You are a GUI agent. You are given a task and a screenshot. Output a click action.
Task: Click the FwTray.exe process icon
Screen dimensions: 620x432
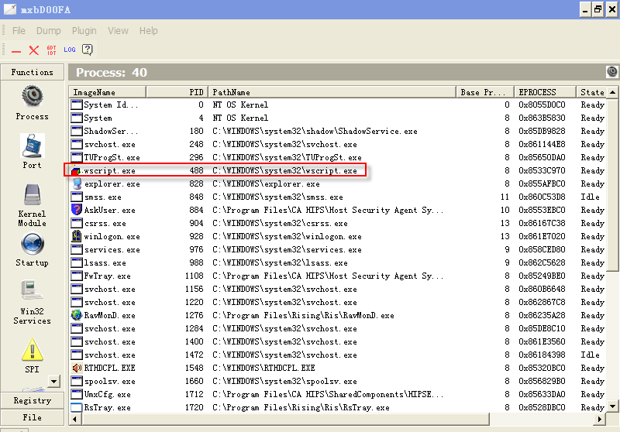click(x=76, y=276)
